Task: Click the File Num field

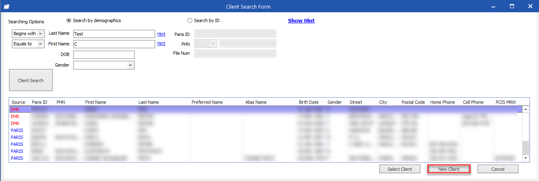Action: tap(235, 54)
